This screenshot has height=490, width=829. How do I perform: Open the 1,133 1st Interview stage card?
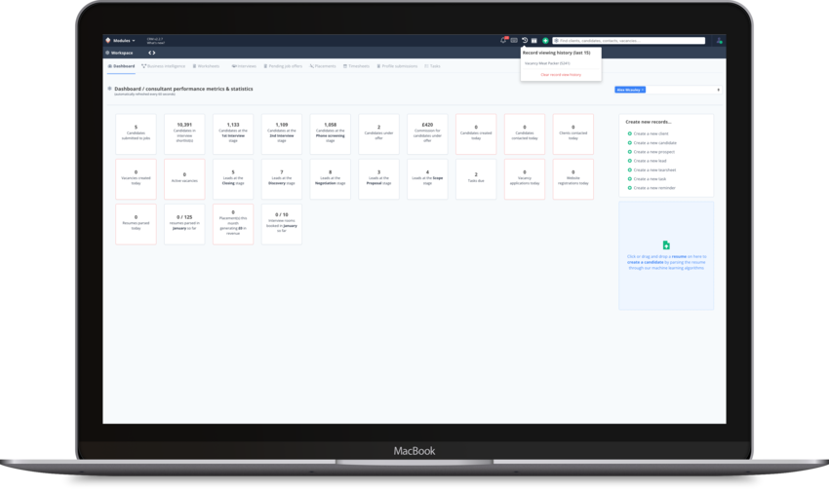233,134
